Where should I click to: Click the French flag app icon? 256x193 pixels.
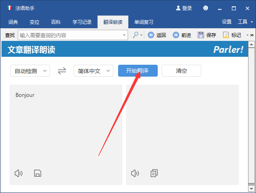10,8
